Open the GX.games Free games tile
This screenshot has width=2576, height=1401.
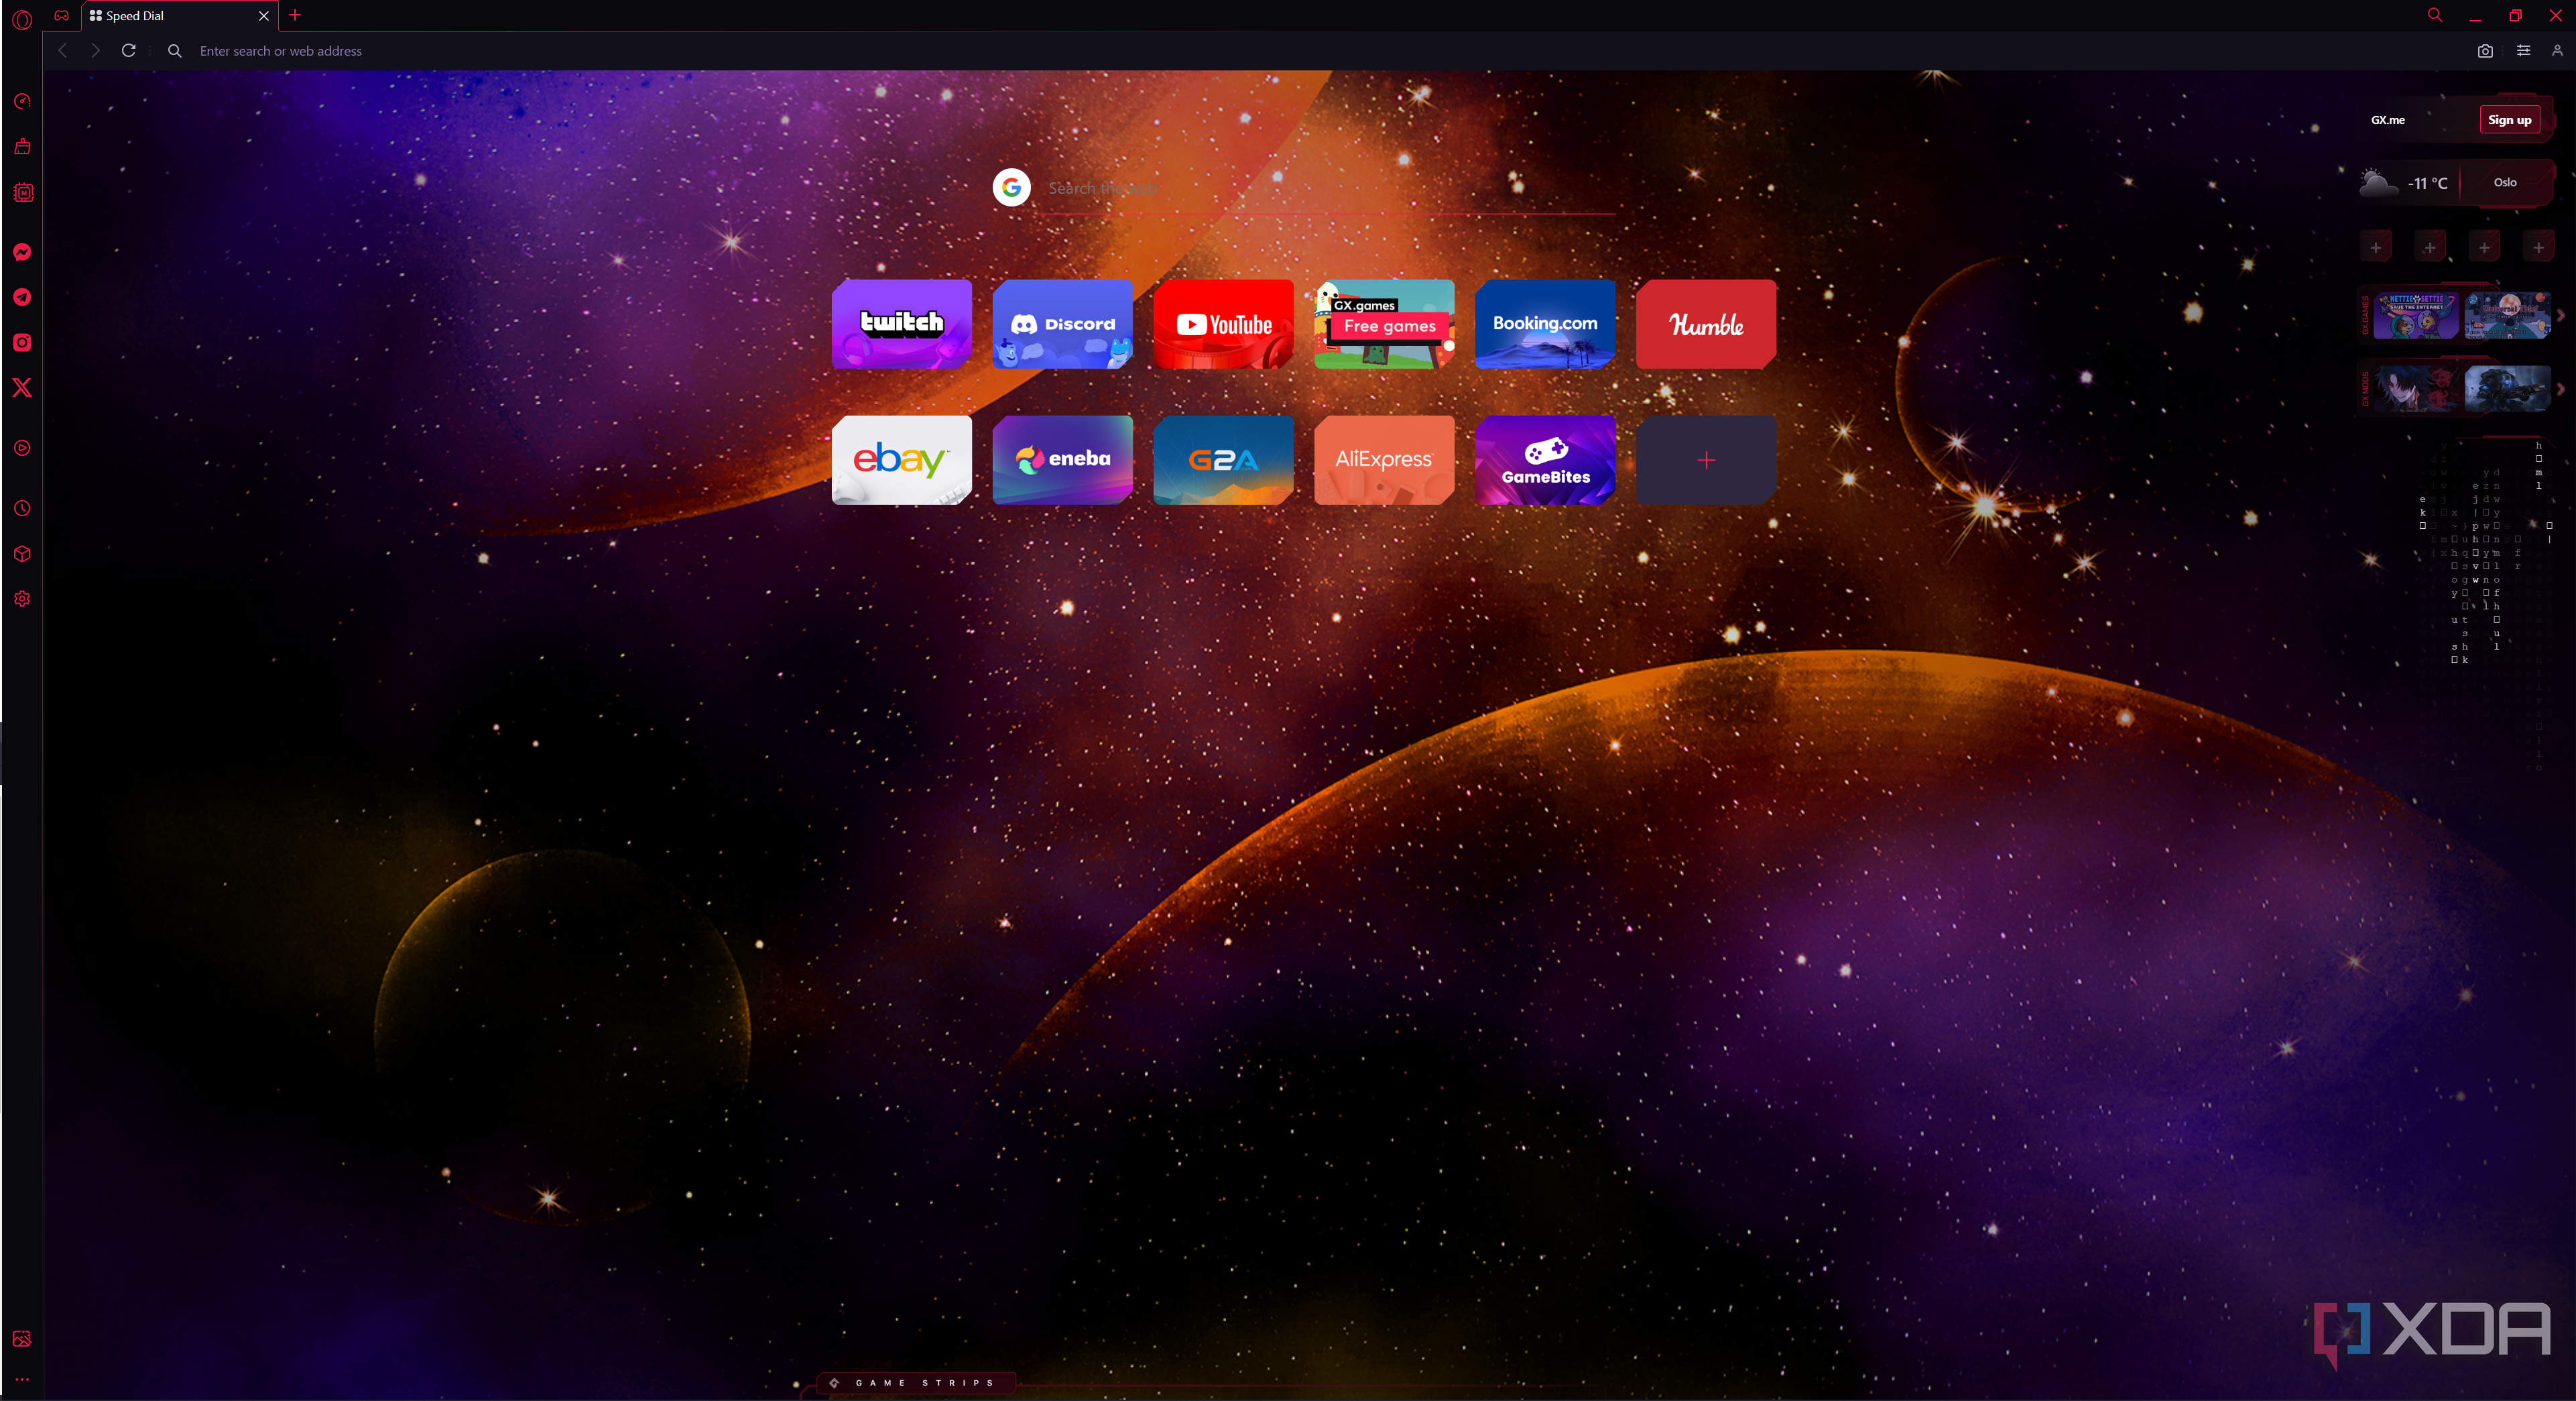point(1385,324)
